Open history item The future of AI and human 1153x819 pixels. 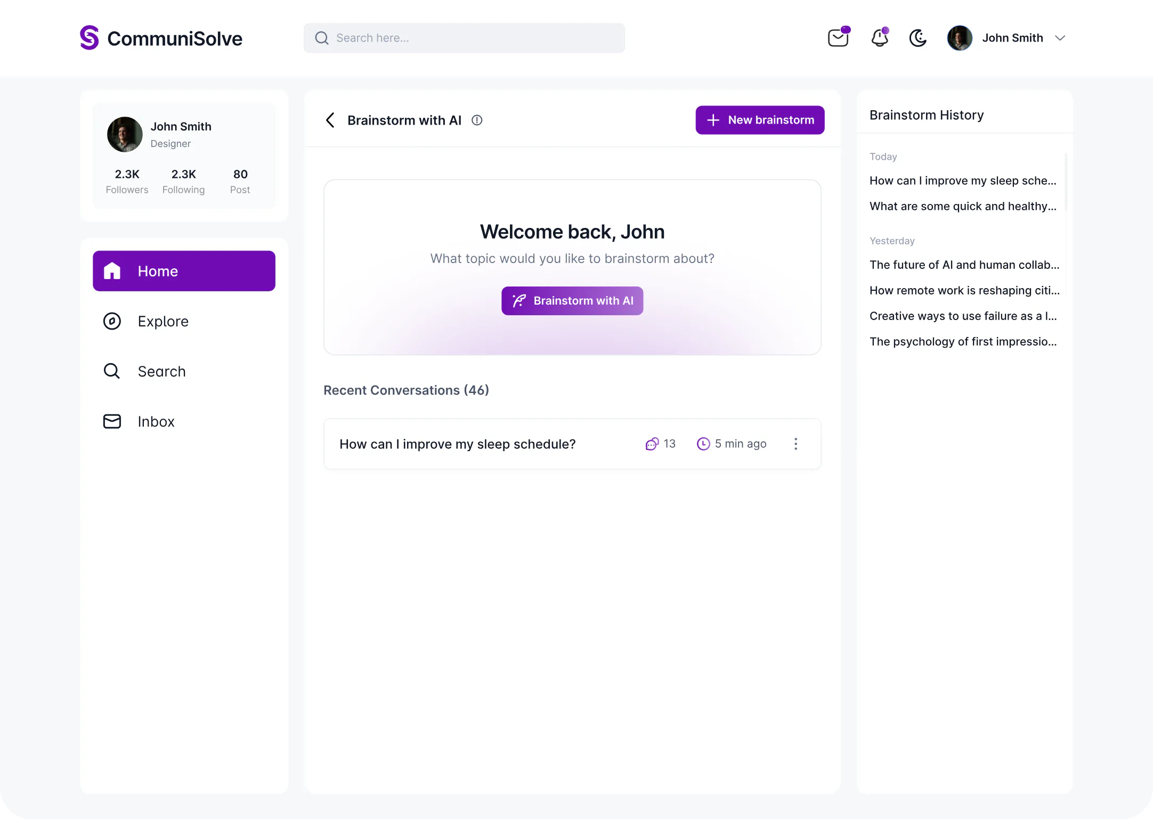click(x=964, y=265)
